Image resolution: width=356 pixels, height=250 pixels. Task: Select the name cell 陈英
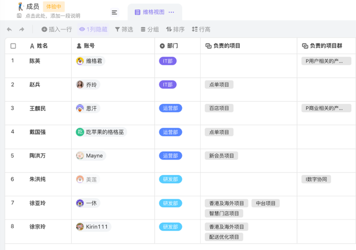(x=35, y=61)
